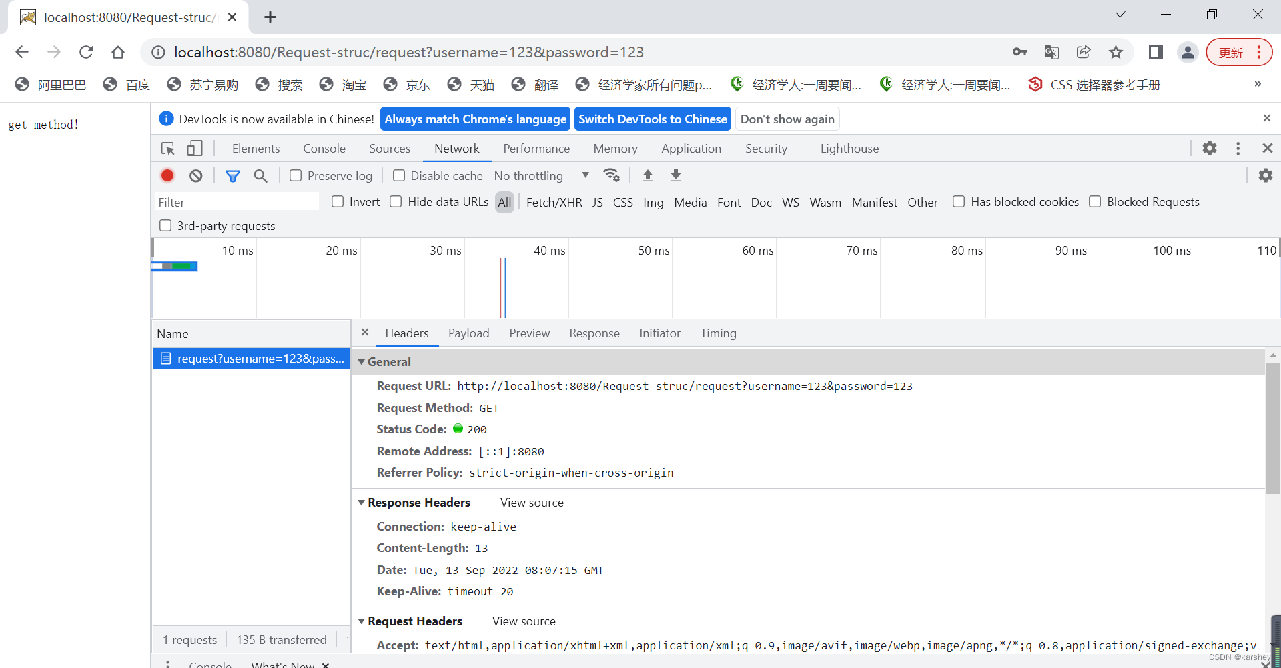
Task: Open the translate page icon
Action: coord(1051,52)
